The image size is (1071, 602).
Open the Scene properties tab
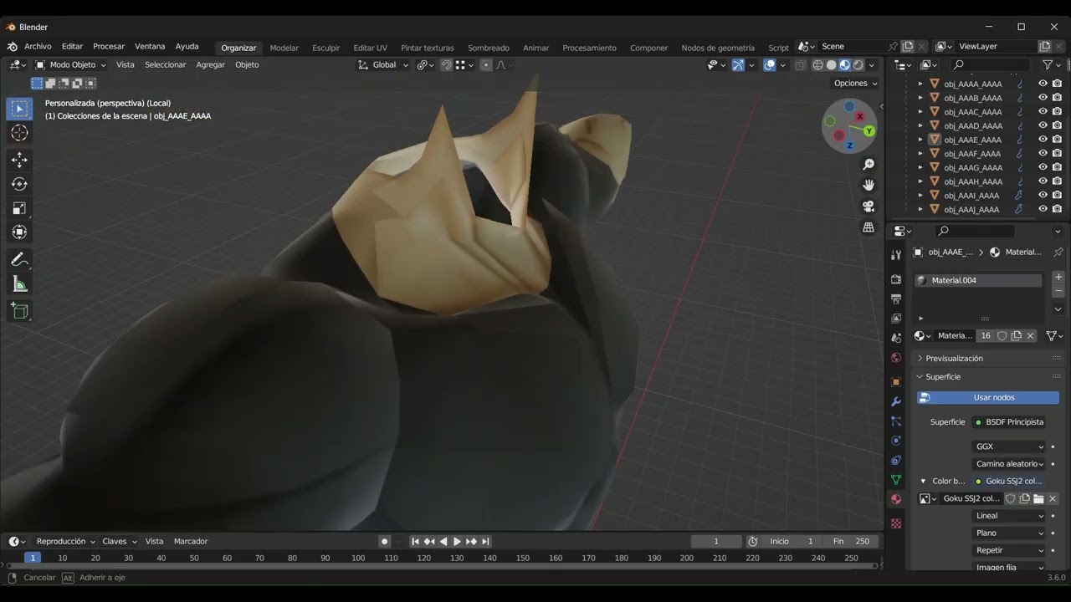896,338
